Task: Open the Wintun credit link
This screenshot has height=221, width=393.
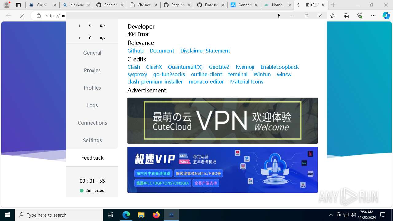Action: 262,74
